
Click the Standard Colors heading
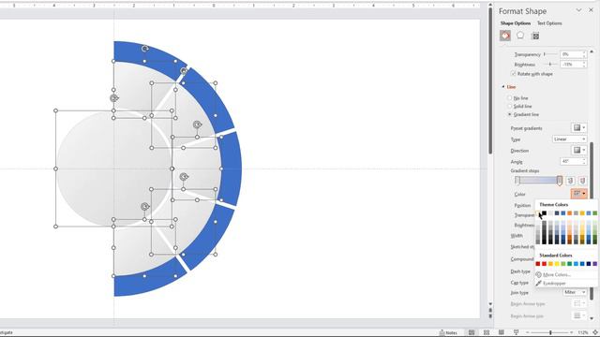[x=556, y=256]
